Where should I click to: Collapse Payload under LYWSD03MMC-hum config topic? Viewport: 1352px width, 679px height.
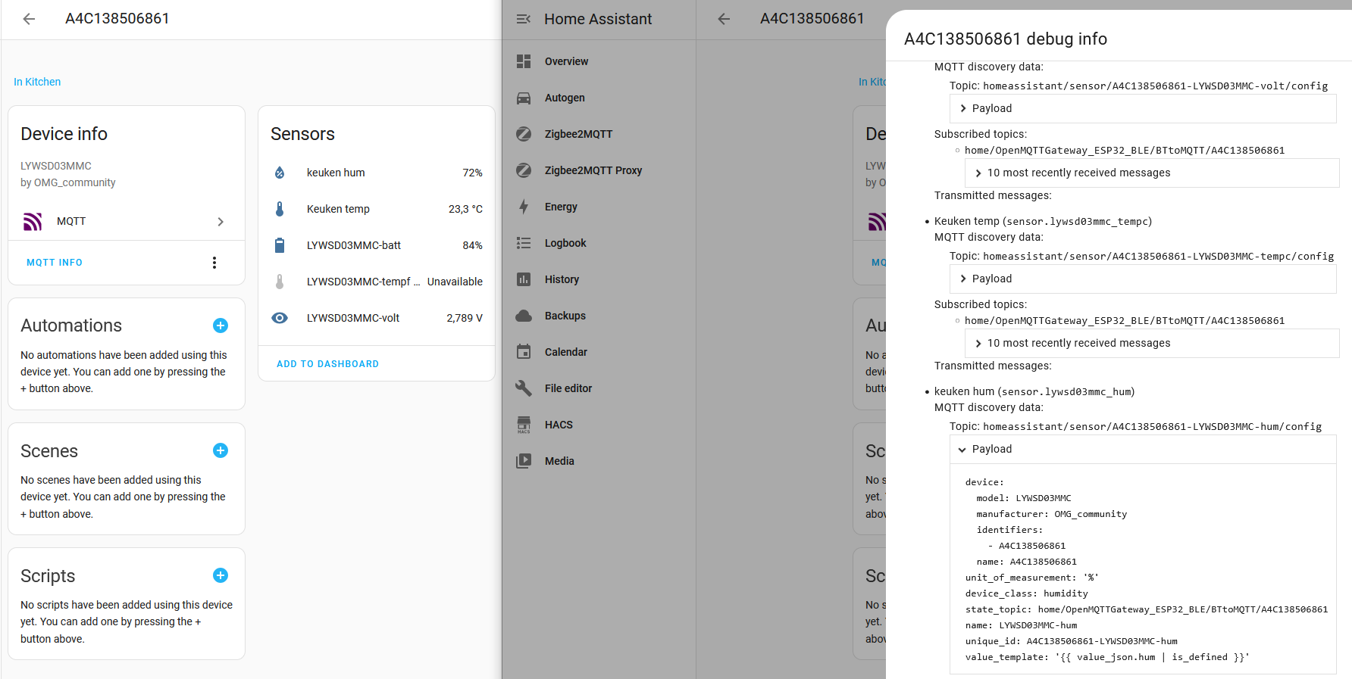pos(1143,449)
